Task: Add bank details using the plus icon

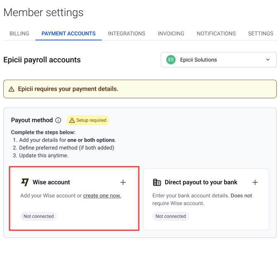Action: (255, 182)
